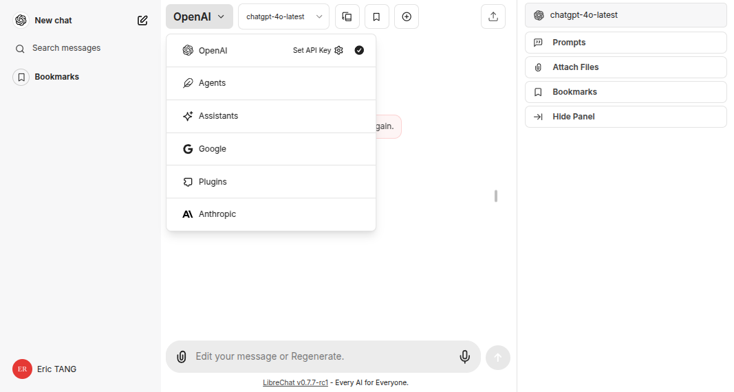734x392 pixels.
Task: Click the selected checkmark next to OpenAI
Action: click(x=359, y=51)
